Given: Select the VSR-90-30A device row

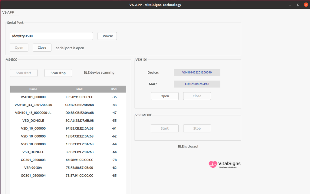Looking at the screenshot, I should point(68,167).
